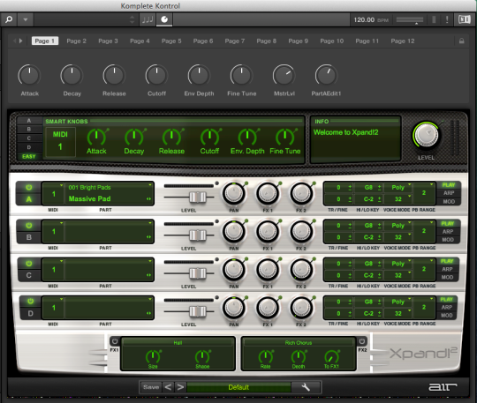The image size is (477, 403).
Task: Click the 120.00 BPM tempo field
Action: pyautogui.click(x=371, y=20)
